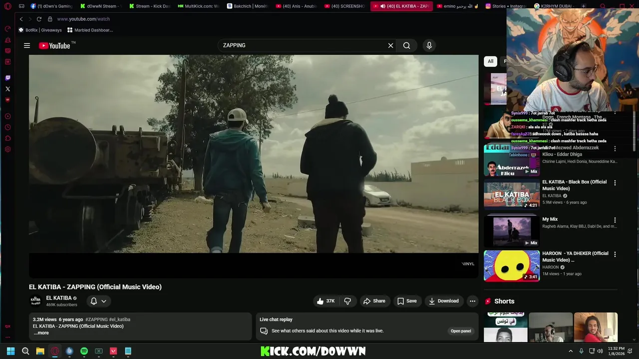Save the video to a playlist

[407, 301]
